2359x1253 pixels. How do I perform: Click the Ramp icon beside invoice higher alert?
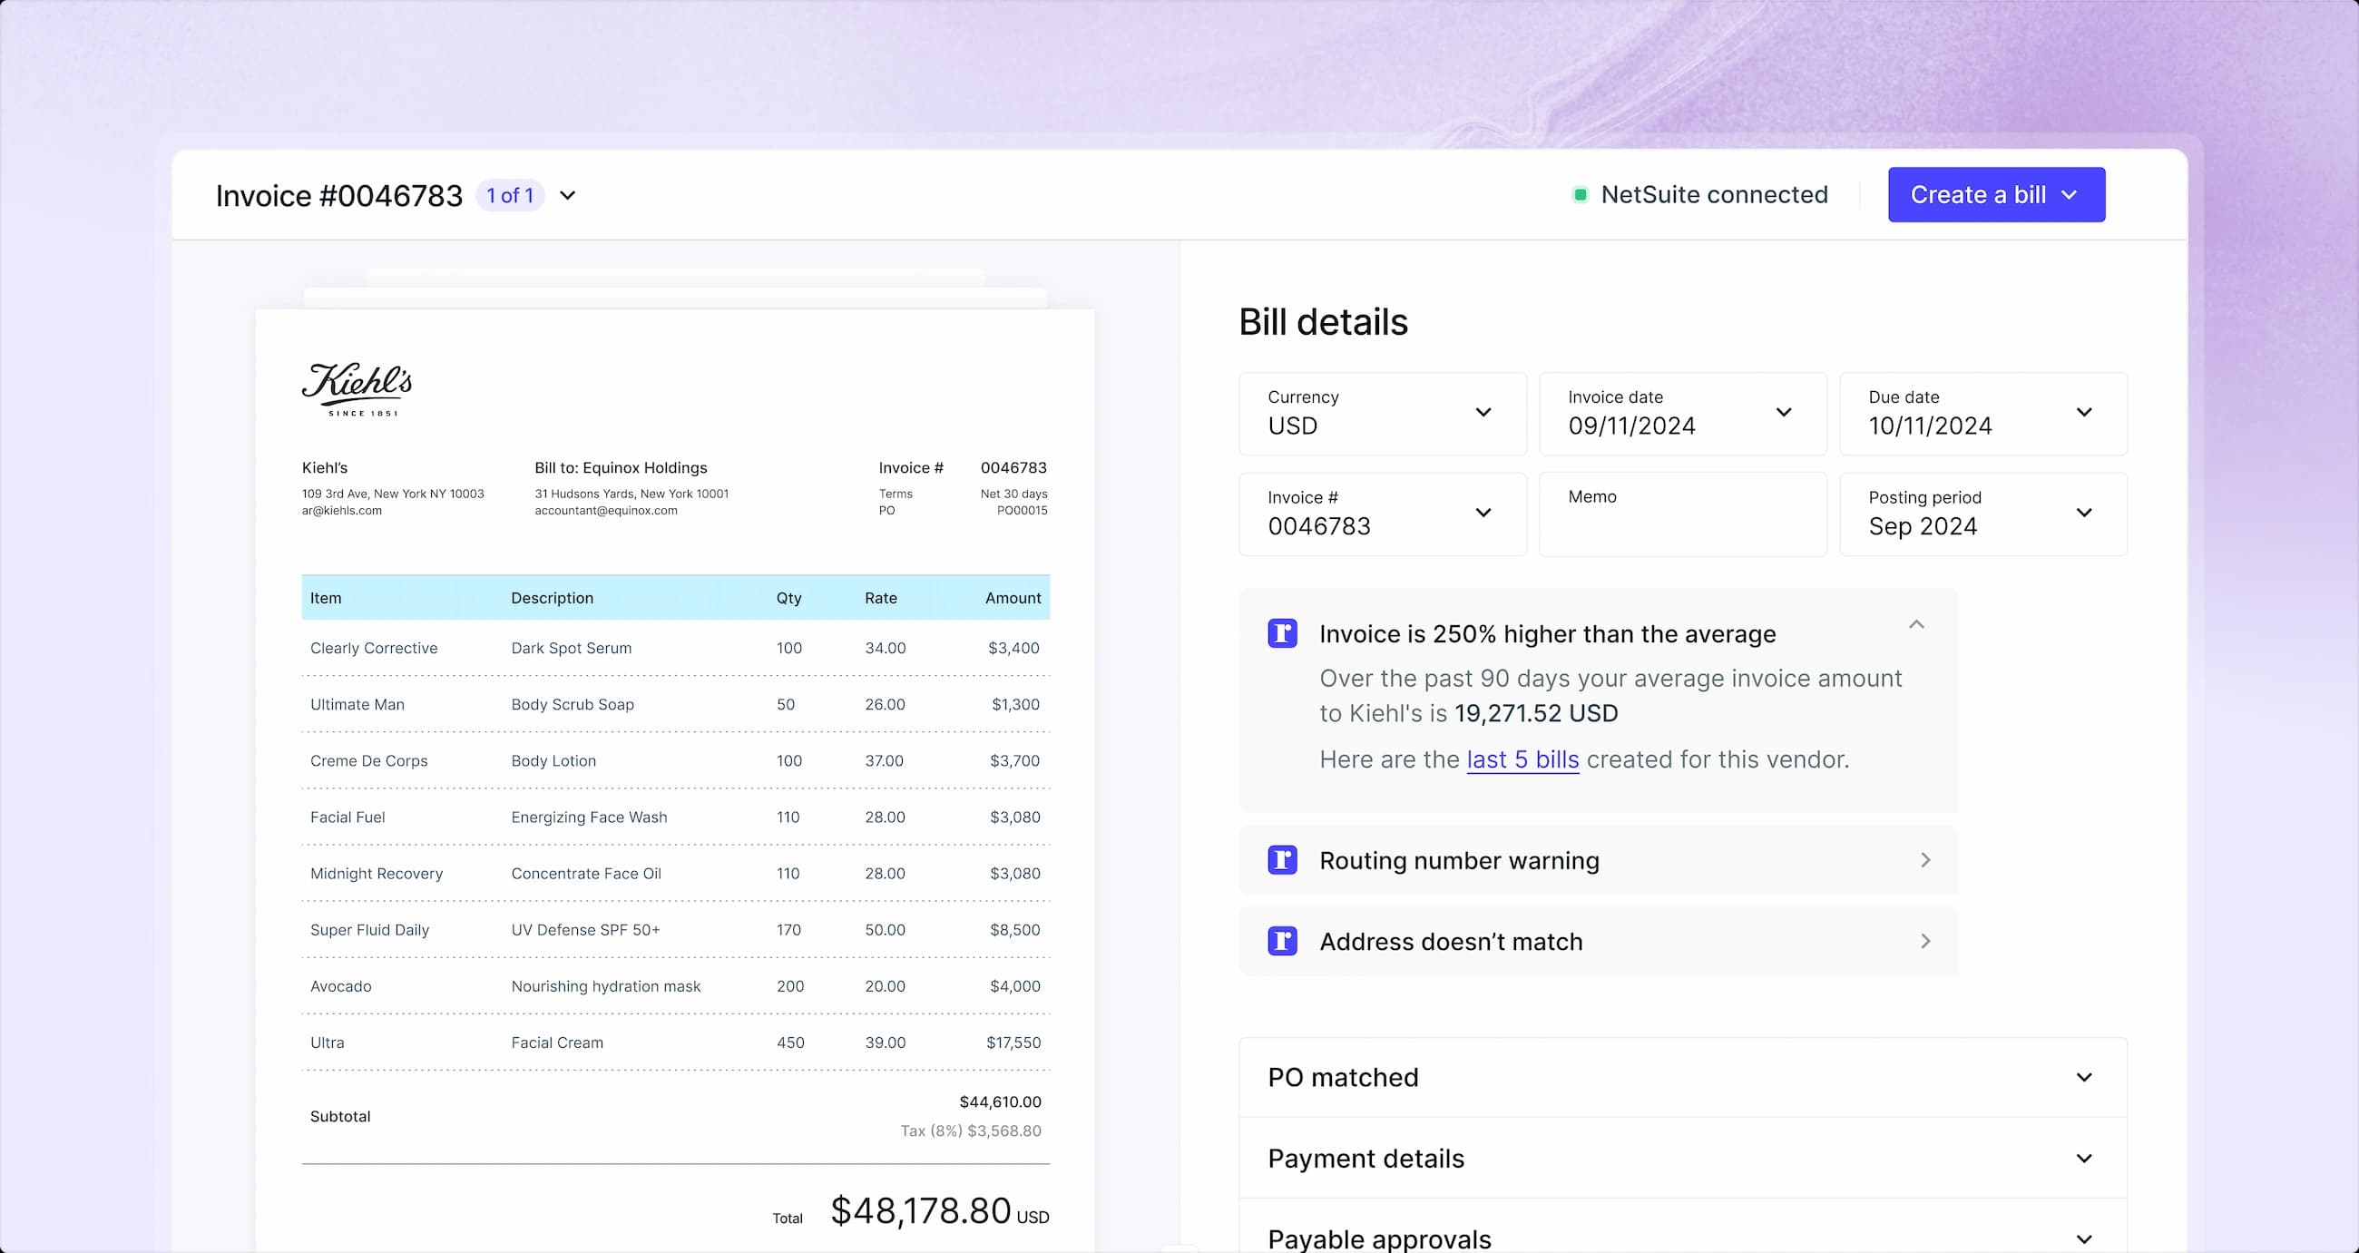[x=1282, y=633]
